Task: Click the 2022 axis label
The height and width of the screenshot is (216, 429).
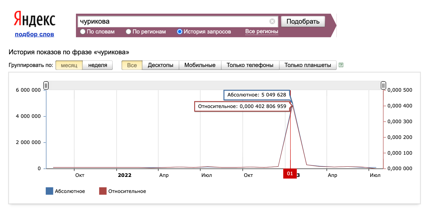Action: pyautogui.click(x=124, y=175)
